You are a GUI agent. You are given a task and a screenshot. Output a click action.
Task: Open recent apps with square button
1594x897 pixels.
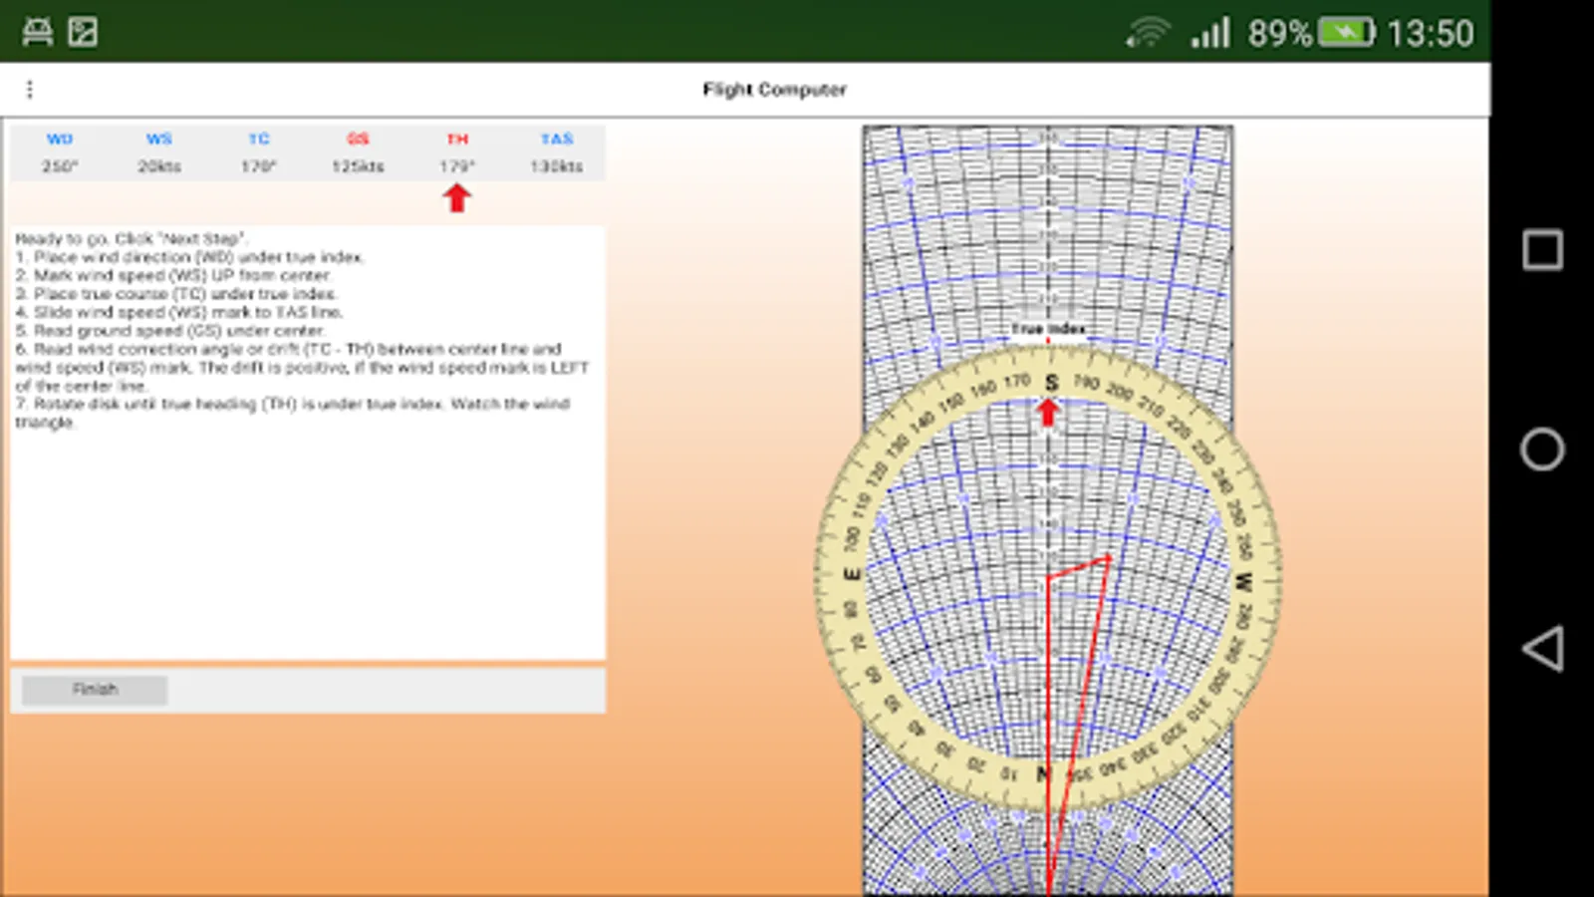point(1542,250)
